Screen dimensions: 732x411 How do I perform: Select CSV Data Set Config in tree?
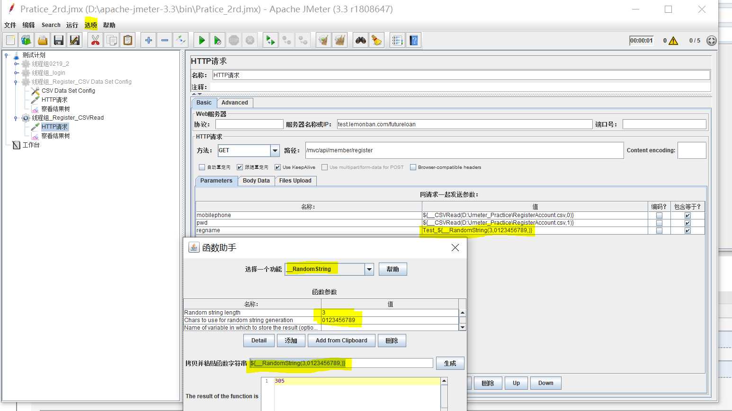click(68, 91)
